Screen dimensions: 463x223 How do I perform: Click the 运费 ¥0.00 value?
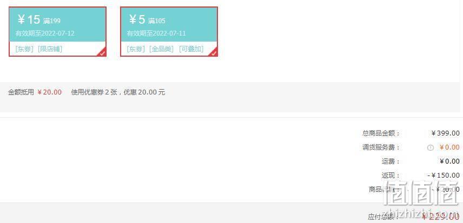pos(449,161)
